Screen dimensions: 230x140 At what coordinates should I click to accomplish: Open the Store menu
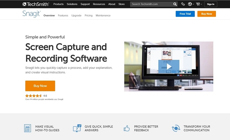(121, 4)
